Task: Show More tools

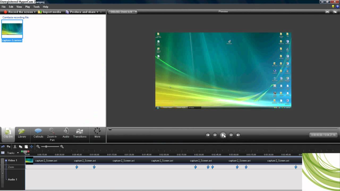Action: coord(97,133)
